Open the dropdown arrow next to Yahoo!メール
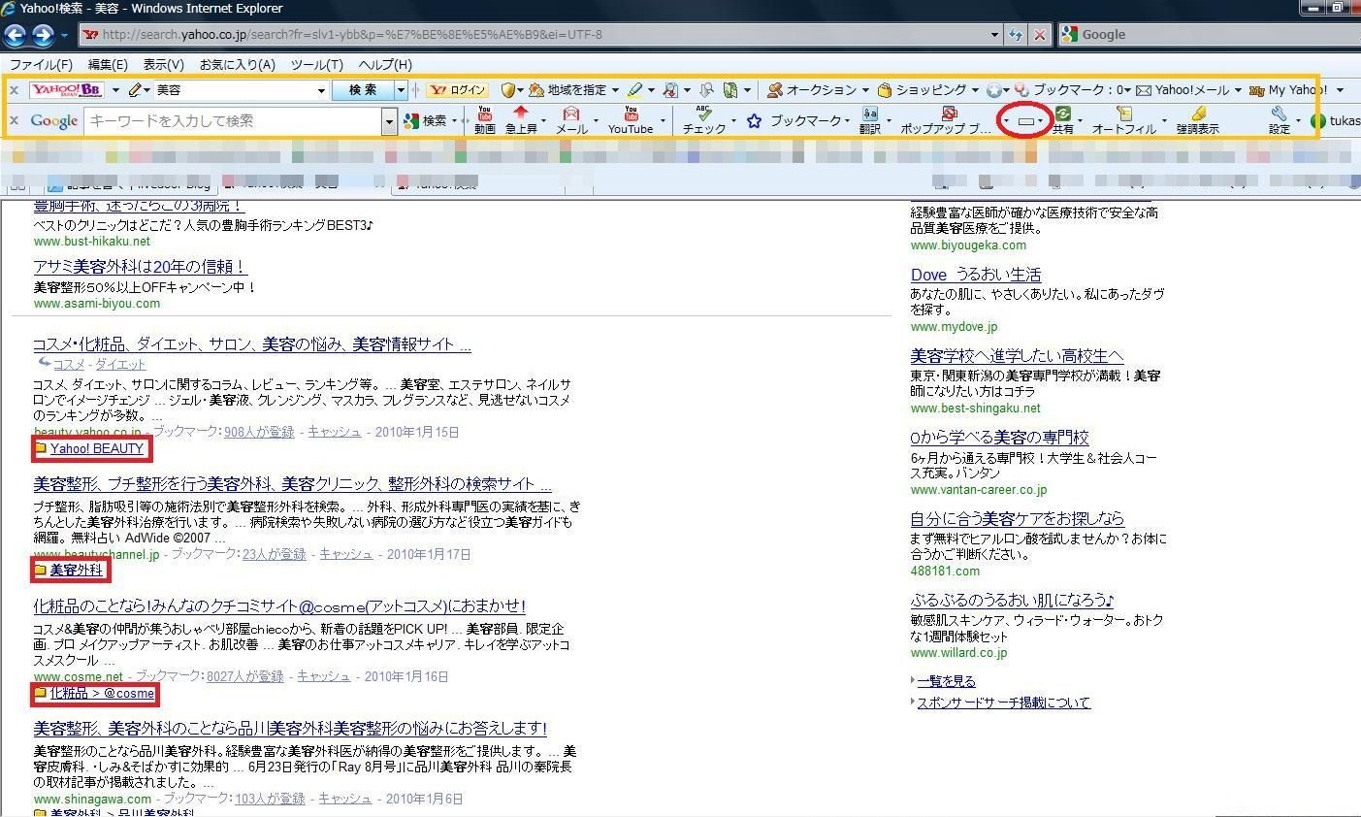The height and width of the screenshot is (817, 1361). pyautogui.click(x=1237, y=90)
